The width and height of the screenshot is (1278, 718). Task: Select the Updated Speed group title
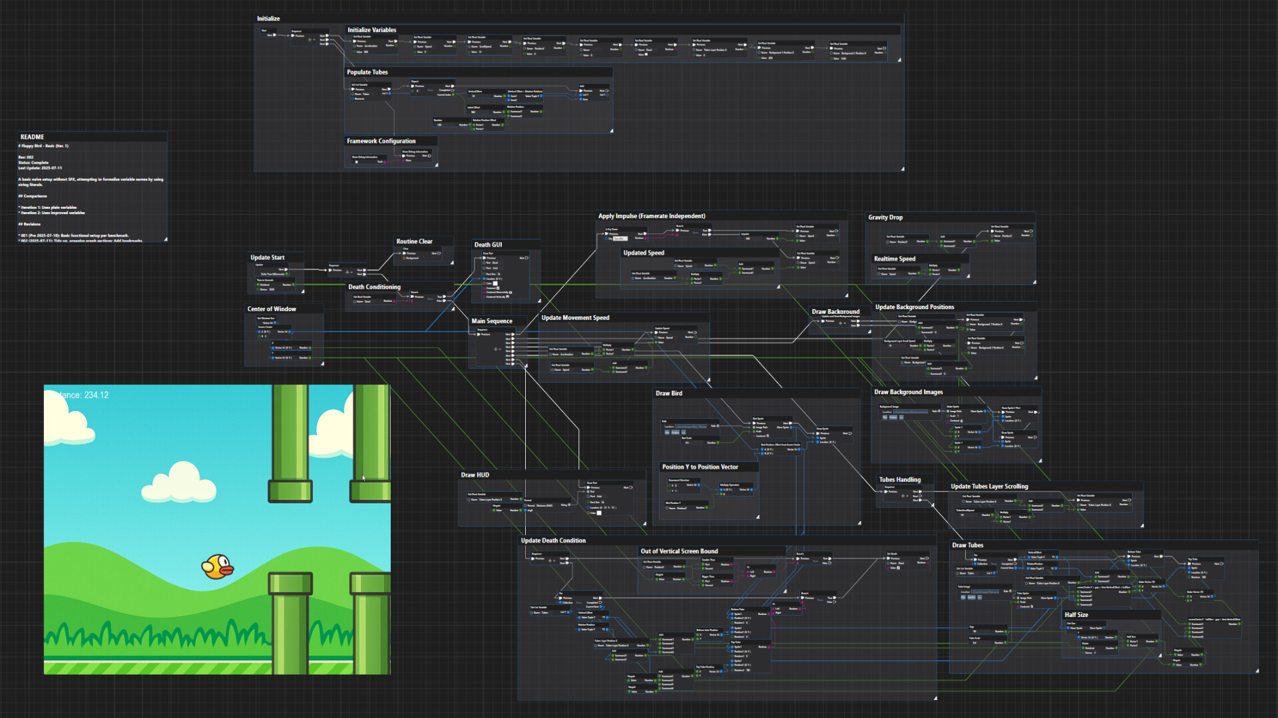(644, 253)
